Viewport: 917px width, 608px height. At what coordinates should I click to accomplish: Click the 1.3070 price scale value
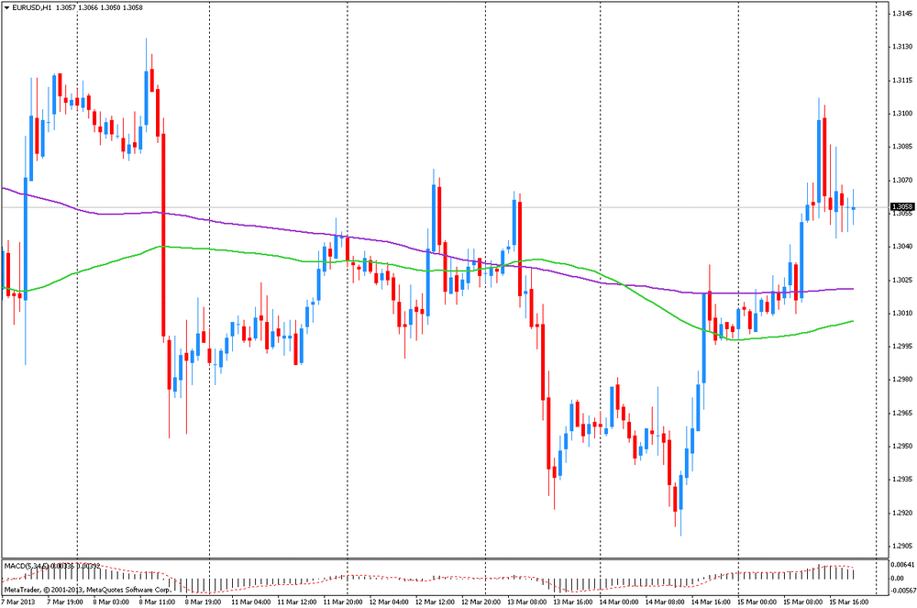coord(903,180)
